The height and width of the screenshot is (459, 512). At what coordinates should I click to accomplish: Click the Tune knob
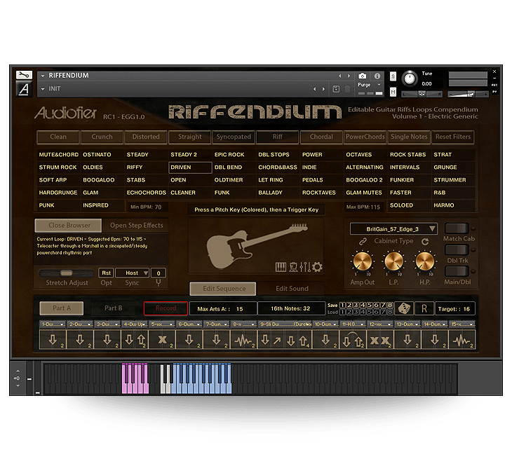click(x=410, y=78)
